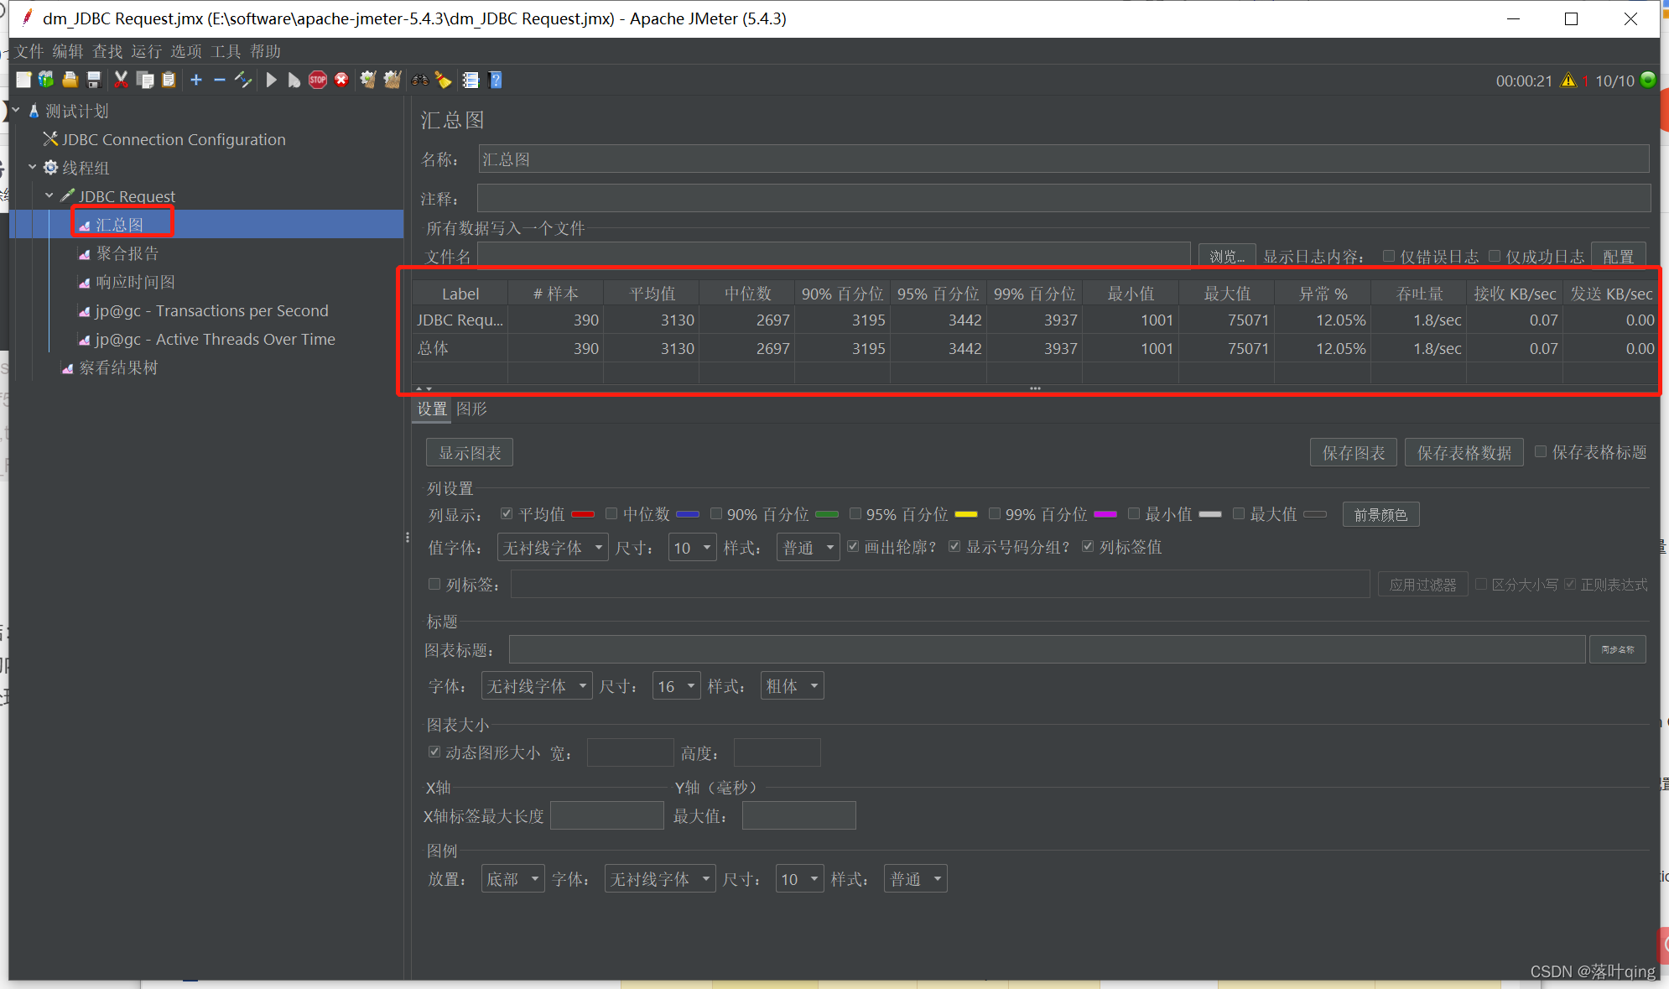Click the Open file folder icon

pos(70,80)
